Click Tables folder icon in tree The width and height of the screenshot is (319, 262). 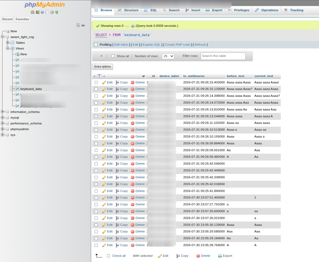pyautogui.click(x=12, y=43)
